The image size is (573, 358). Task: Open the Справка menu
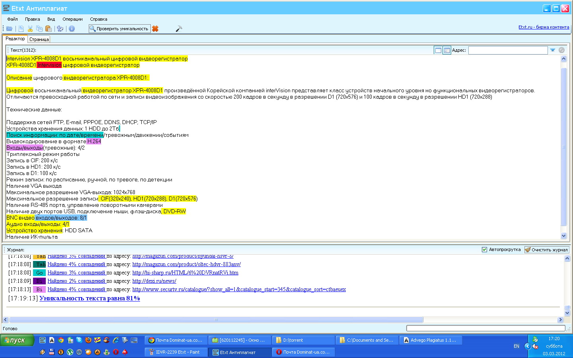click(x=99, y=19)
